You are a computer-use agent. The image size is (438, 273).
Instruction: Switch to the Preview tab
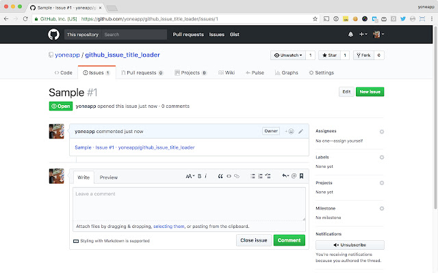pos(108,177)
